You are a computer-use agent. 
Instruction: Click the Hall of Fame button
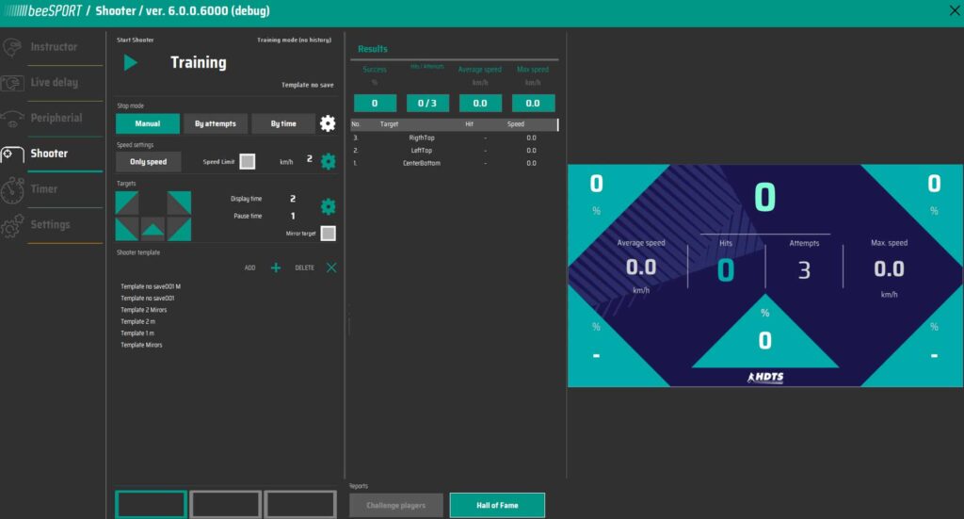coord(496,506)
